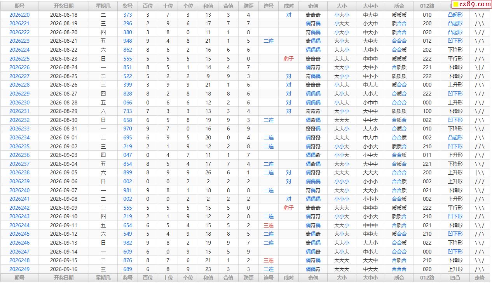Screen dimensions: 492x285
Task: Click date 2026-09-09 cell
Action: click(x=64, y=208)
